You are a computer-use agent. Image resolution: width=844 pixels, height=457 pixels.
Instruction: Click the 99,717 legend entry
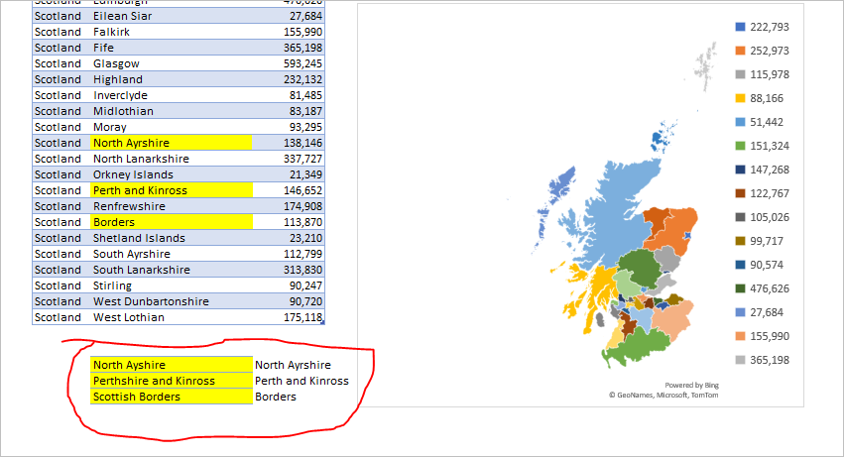point(760,241)
